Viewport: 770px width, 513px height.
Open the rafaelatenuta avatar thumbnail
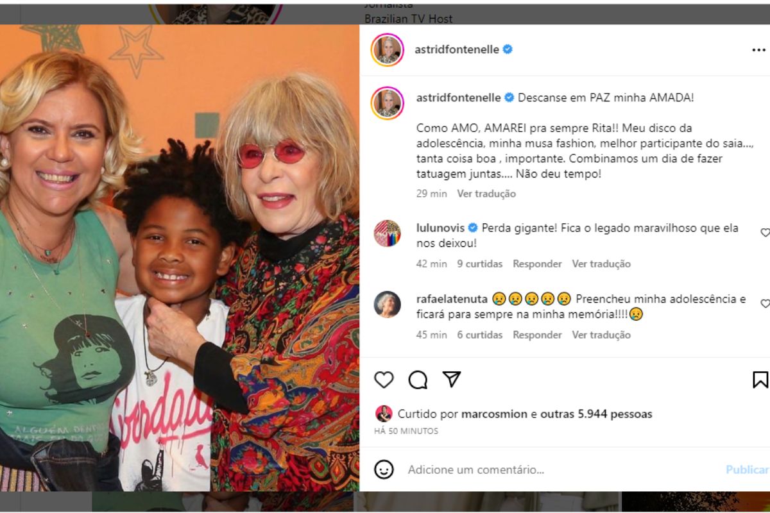coord(388,305)
